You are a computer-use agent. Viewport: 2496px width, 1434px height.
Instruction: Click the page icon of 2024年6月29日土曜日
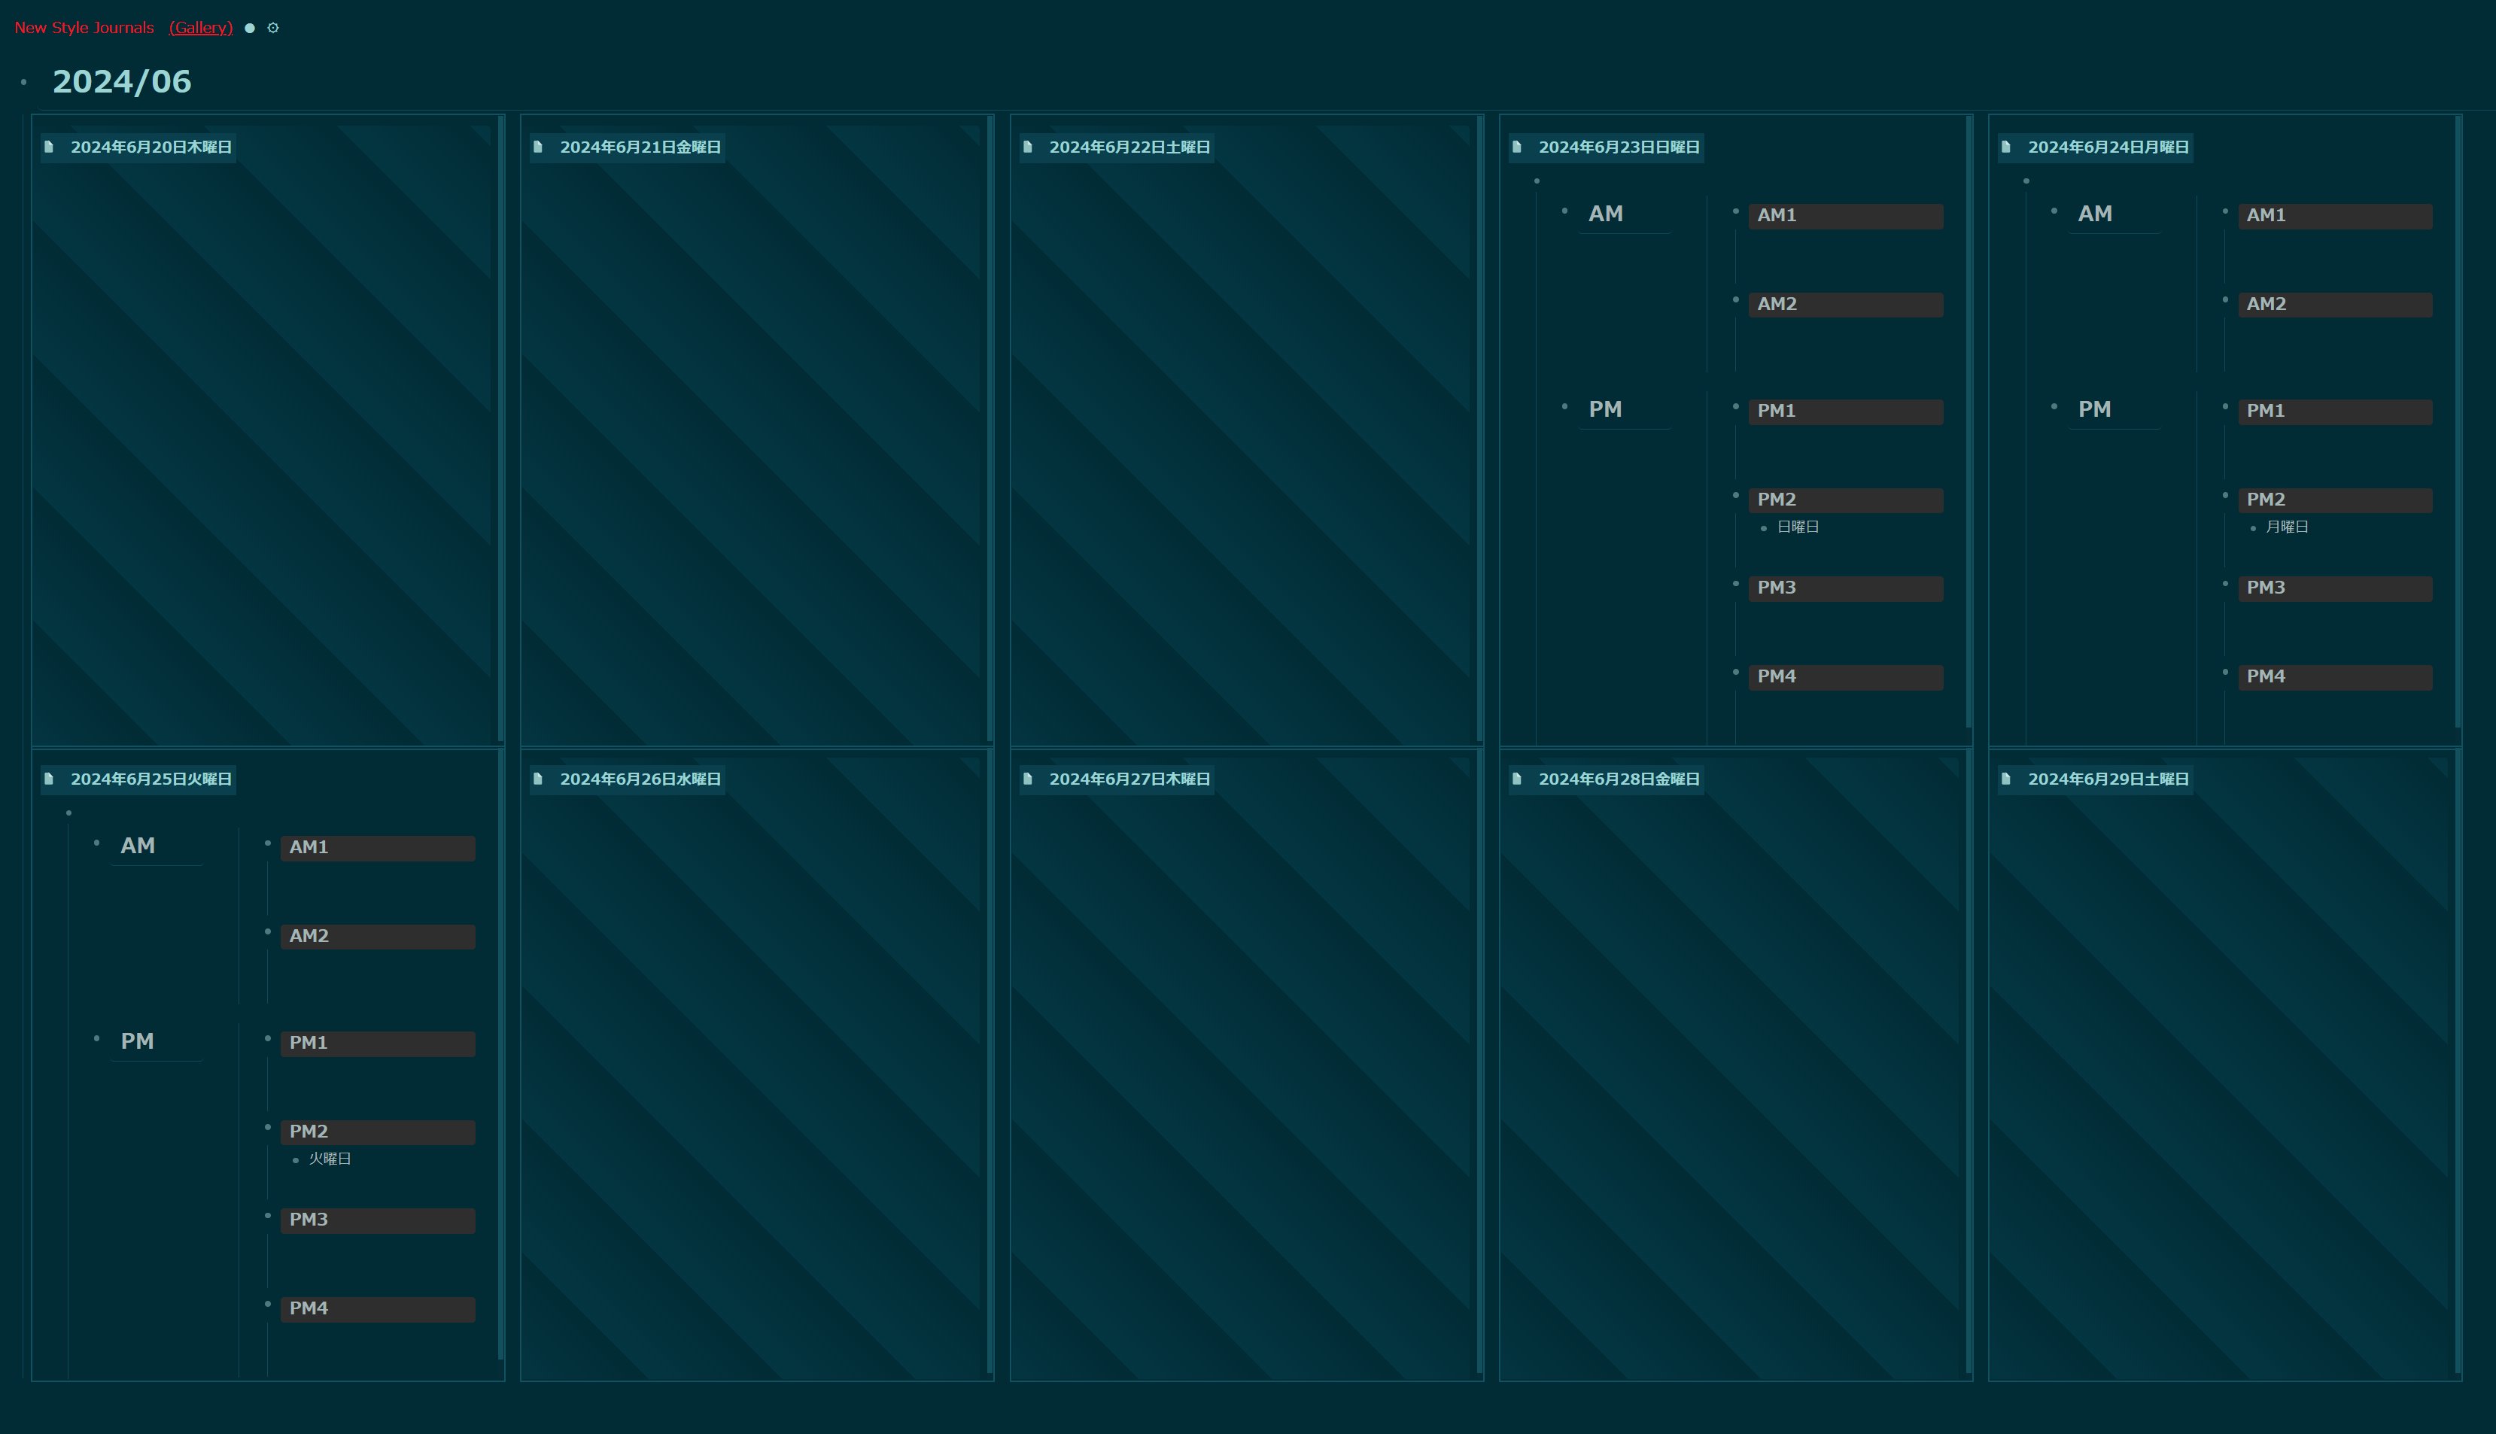coord(2005,779)
